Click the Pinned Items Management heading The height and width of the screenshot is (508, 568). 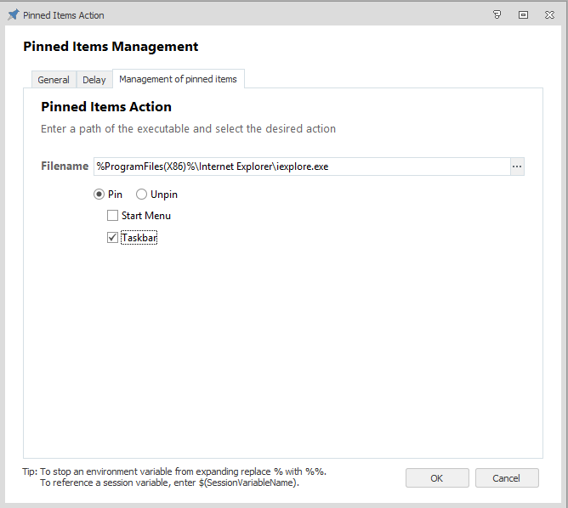tap(111, 47)
